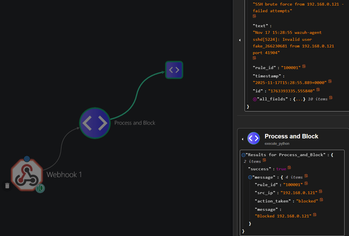
Task: Copy the action_taken blocked value
Action: click(x=321, y=200)
